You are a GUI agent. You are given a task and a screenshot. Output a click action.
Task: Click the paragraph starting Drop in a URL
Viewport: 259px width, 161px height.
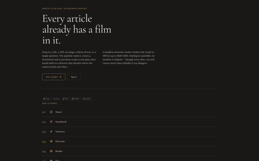[x=69, y=59]
